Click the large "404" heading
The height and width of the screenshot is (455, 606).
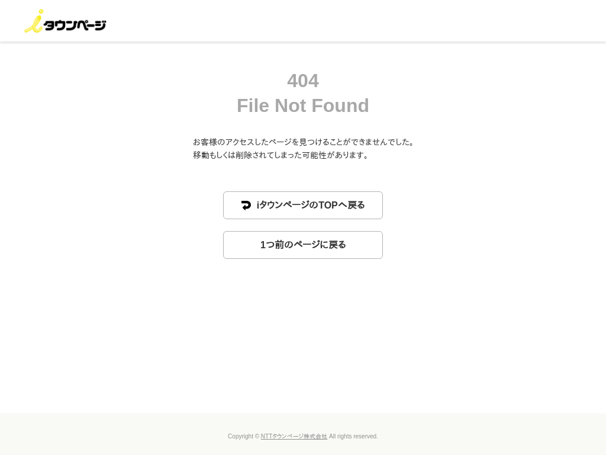(303, 81)
